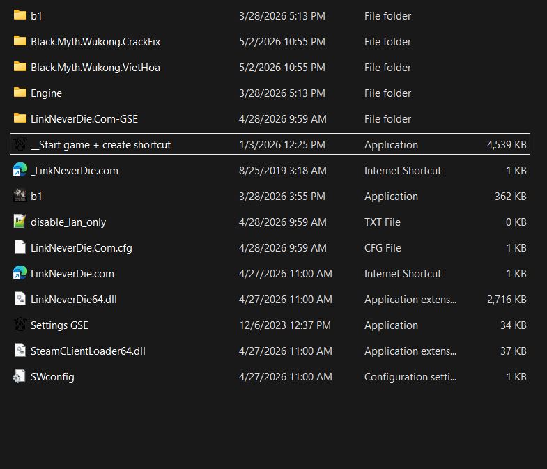Click the size value 0 KB
Image resolution: width=547 pixels, height=469 pixels.
click(x=516, y=222)
